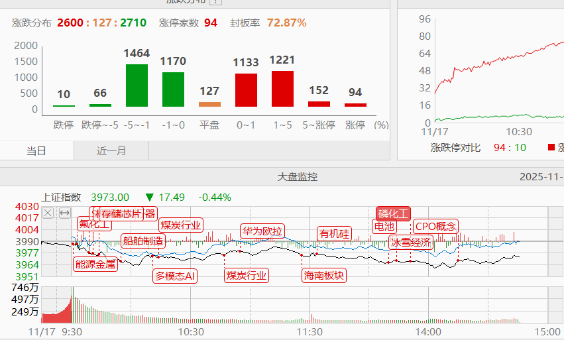Screen dimensions: 564x340
Task: Click the green down-triangle next to 17.49
Action: point(149,198)
